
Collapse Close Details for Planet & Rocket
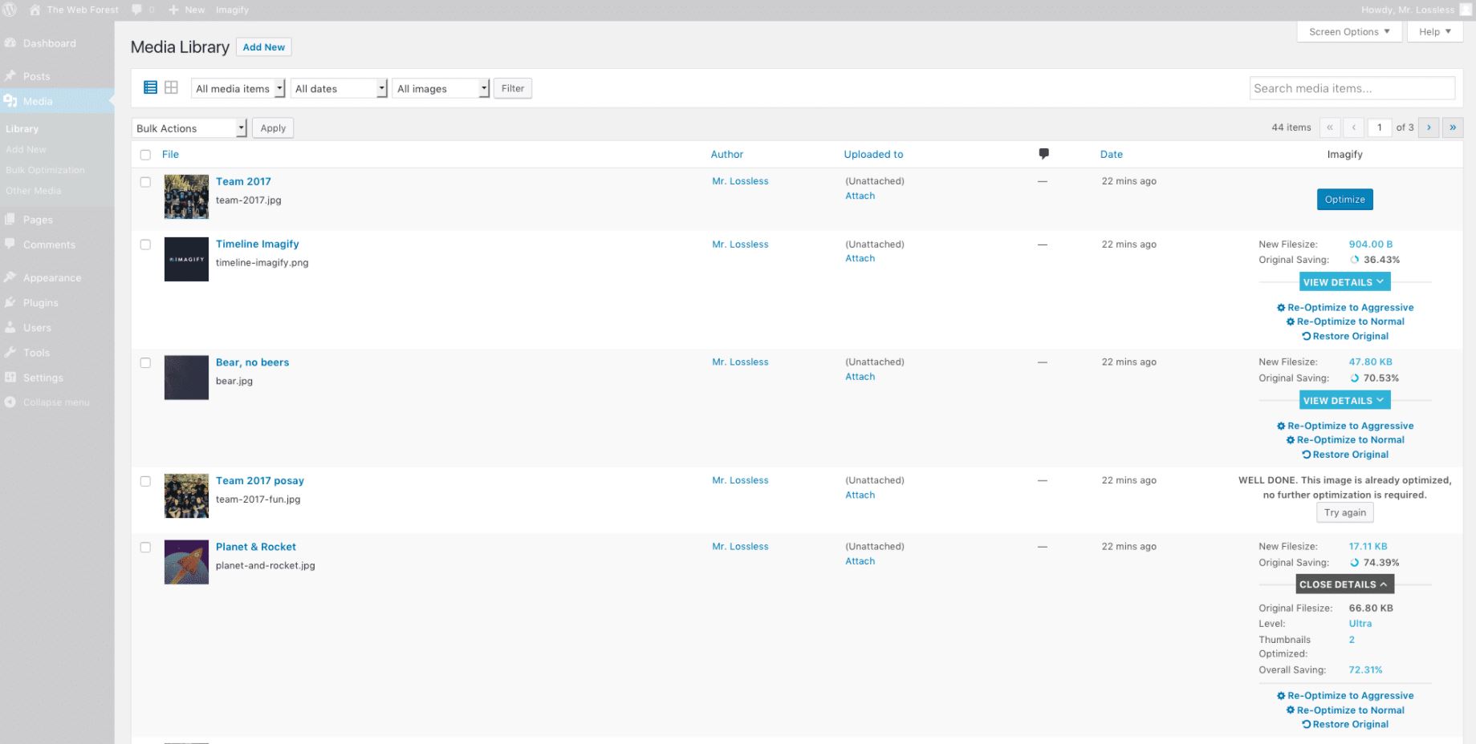1344,584
